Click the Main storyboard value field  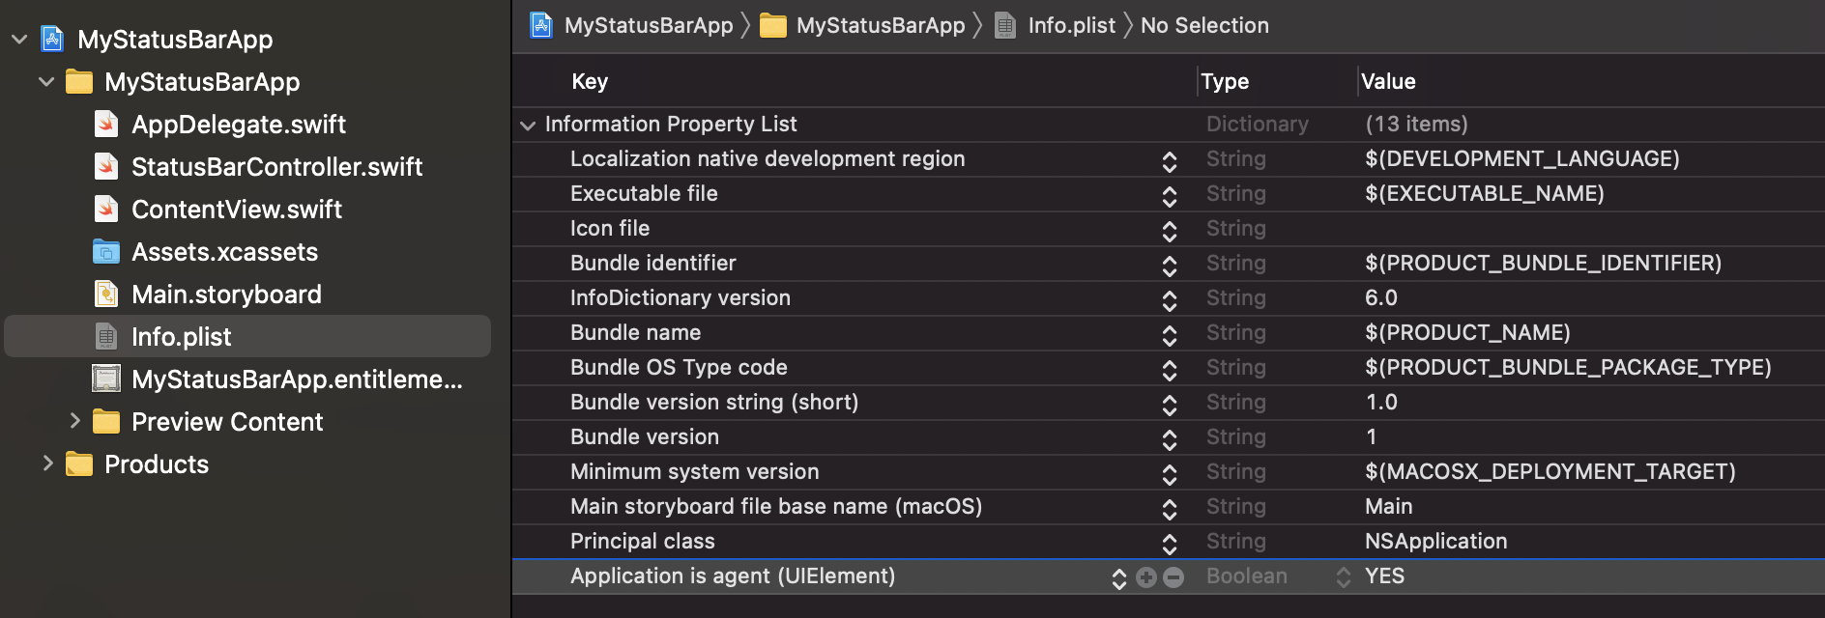(1389, 507)
